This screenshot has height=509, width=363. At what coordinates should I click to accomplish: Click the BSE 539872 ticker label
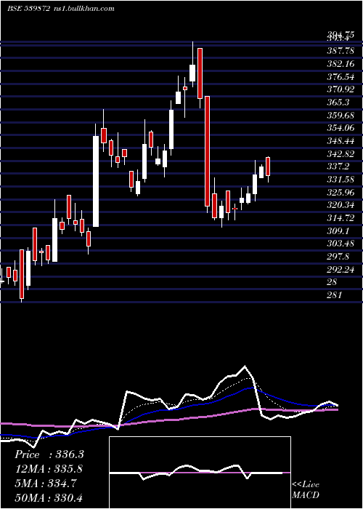coord(29,9)
